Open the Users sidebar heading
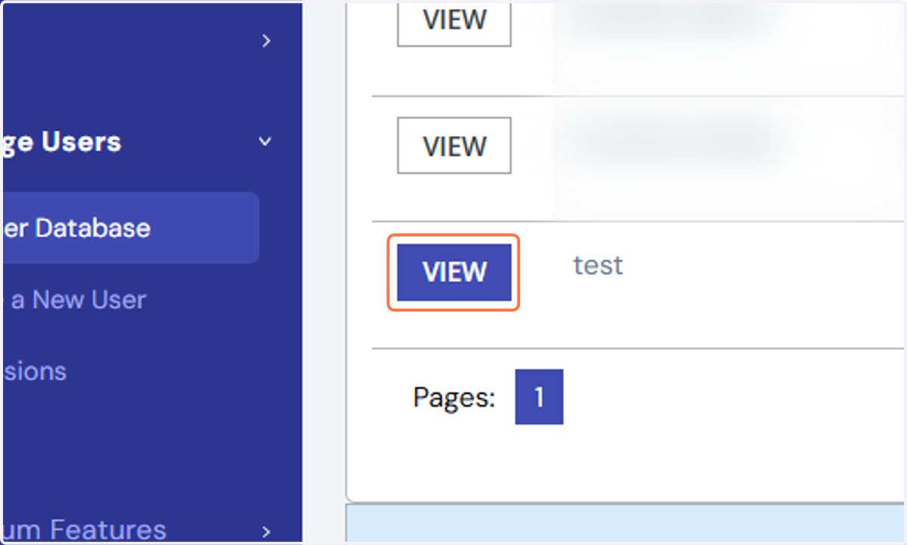 tap(62, 142)
